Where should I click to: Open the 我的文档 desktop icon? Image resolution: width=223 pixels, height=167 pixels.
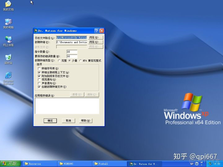(8, 6)
